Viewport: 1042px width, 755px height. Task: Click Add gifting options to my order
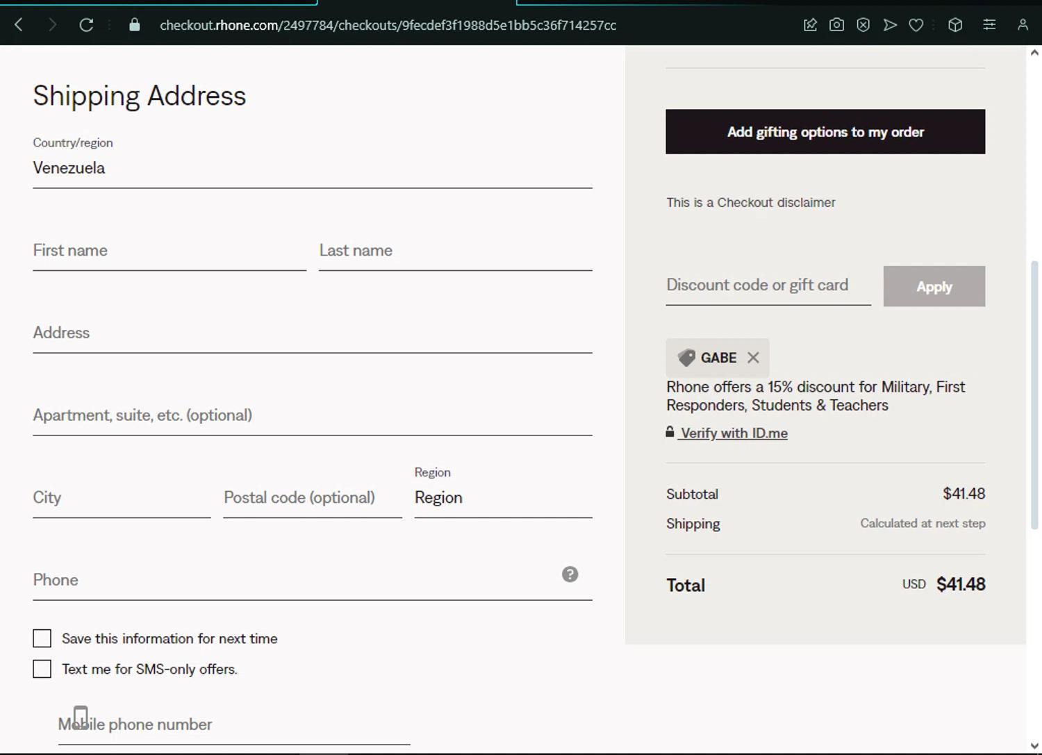[x=825, y=131]
